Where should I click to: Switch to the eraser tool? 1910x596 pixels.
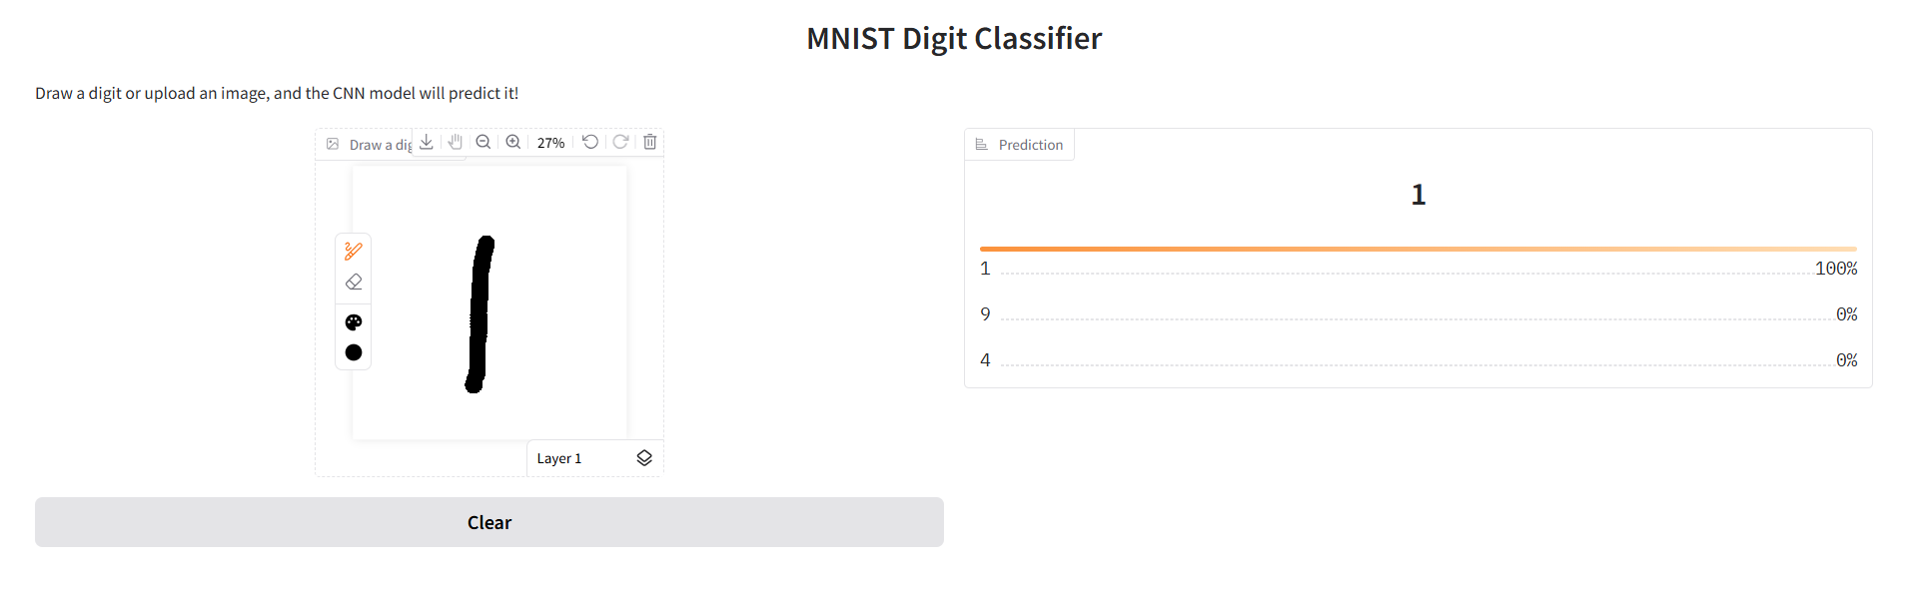354,283
